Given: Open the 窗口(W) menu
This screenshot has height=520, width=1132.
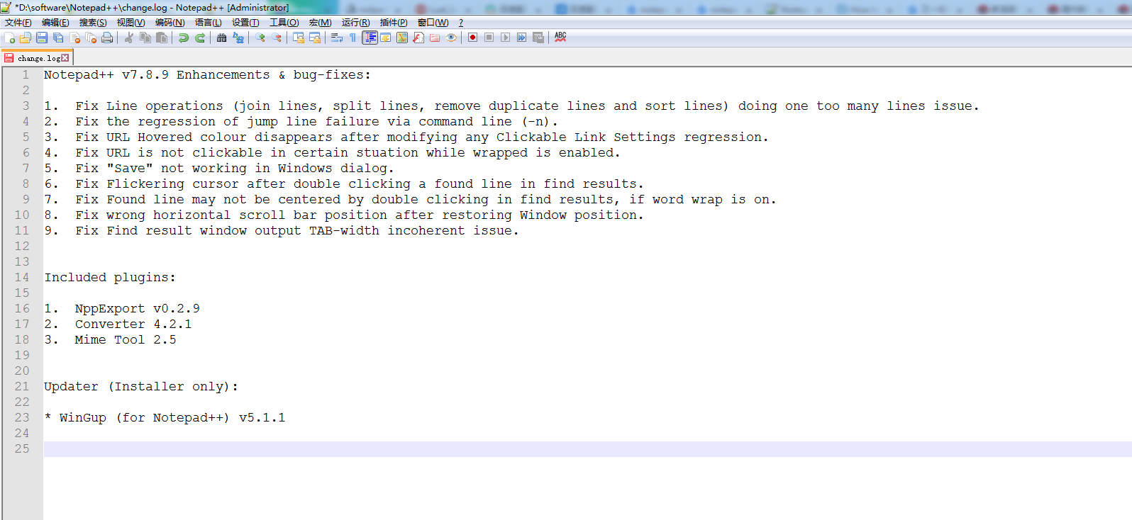Looking at the screenshot, I should pyautogui.click(x=433, y=23).
